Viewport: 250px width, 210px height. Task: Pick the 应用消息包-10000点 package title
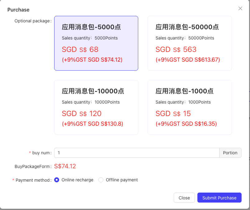93,91
